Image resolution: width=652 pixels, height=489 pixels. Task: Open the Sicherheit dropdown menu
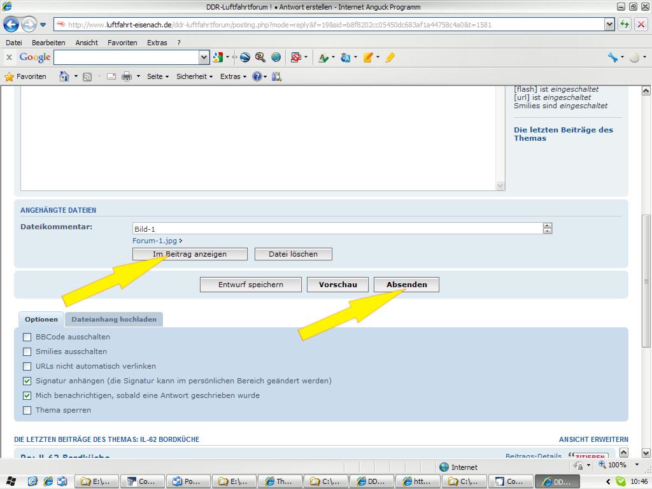coord(194,76)
